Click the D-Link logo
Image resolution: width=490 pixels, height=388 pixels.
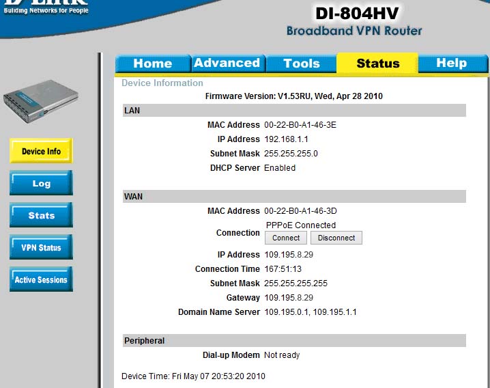(x=46, y=8)
